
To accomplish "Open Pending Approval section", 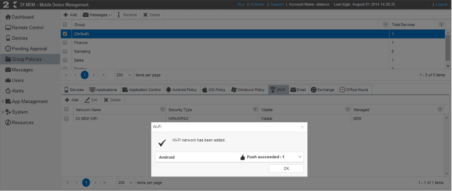I will pos(26,49).
